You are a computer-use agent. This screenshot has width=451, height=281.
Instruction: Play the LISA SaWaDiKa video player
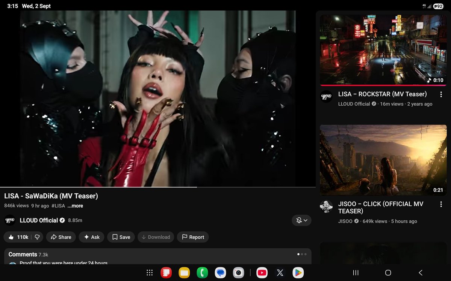[x=158, y=98]
